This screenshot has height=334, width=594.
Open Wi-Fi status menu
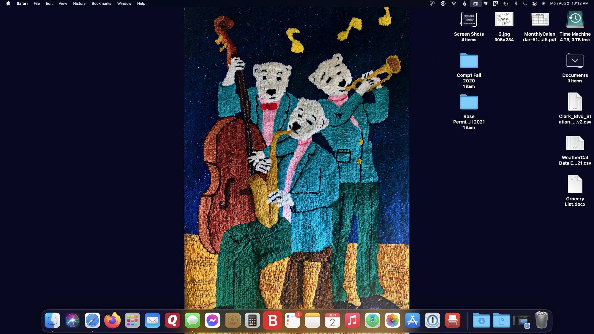pos(454,4)
